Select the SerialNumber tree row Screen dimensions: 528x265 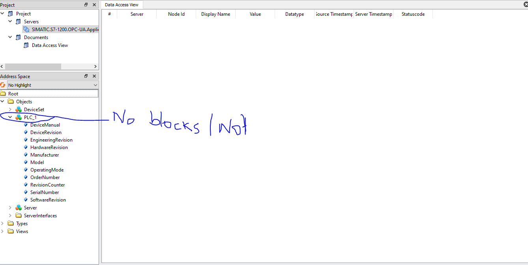pyautogui.click(x=45, y=192)
